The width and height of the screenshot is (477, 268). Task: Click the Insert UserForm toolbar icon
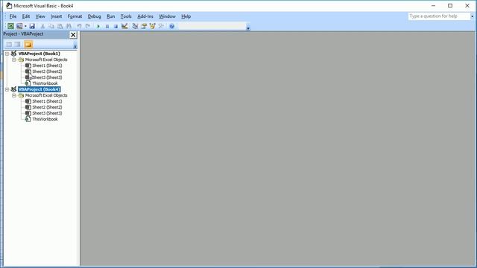(x=19, y=27)
